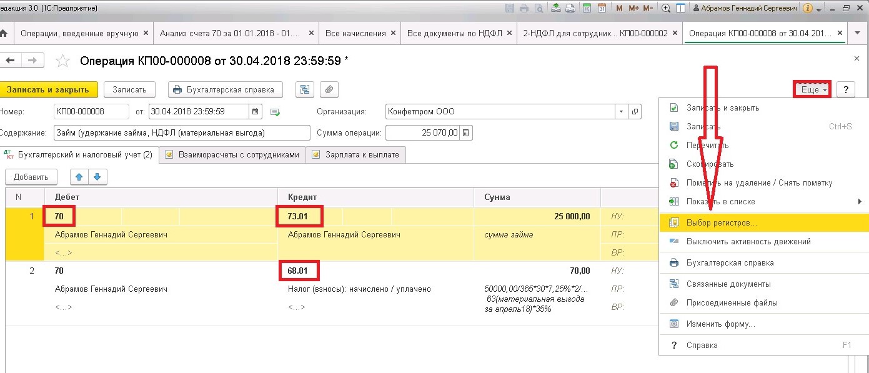The image size is (869, 373).
Task: Open the attached files paperclip icon
Action: [329, 89]
